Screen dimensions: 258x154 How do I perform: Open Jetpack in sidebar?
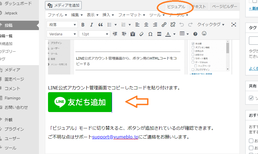[x=11, y=13]
